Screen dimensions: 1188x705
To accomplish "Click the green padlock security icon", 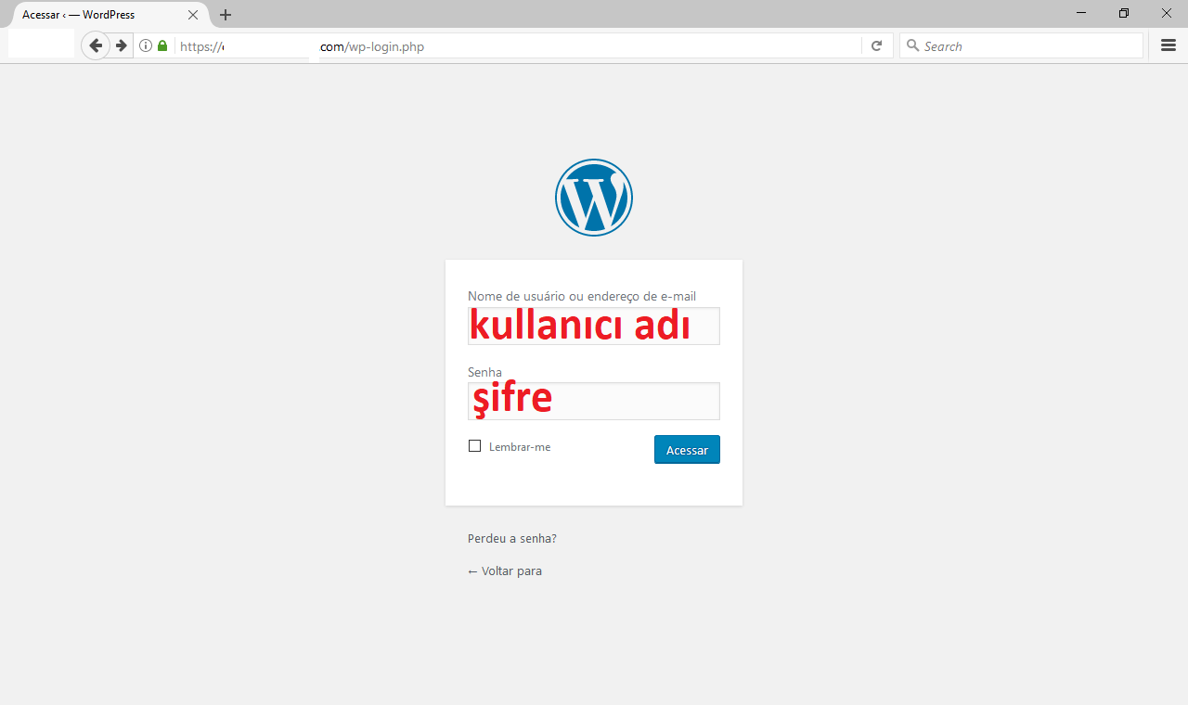I will point(162,45).
